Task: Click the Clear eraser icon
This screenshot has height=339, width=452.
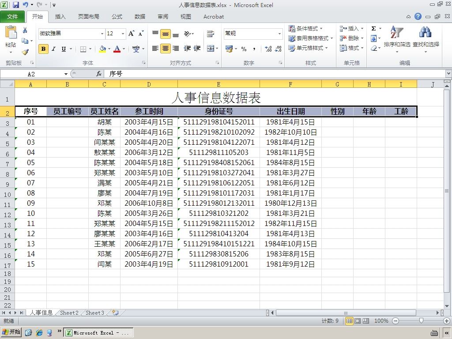Action: click(x=374, y=48)
